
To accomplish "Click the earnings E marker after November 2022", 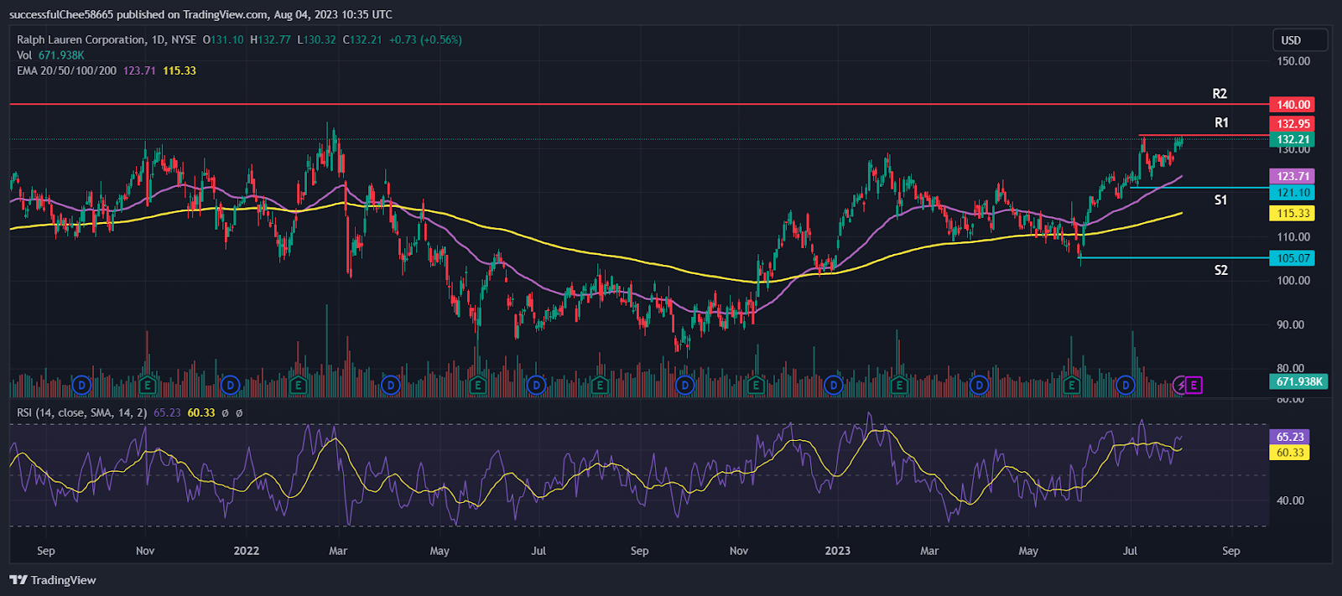I will click(x=757, y=386).
